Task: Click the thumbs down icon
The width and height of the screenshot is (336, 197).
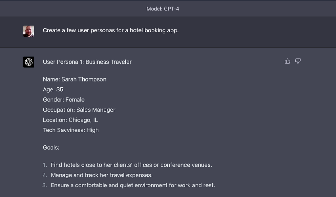Action: (x=298, y=61)
